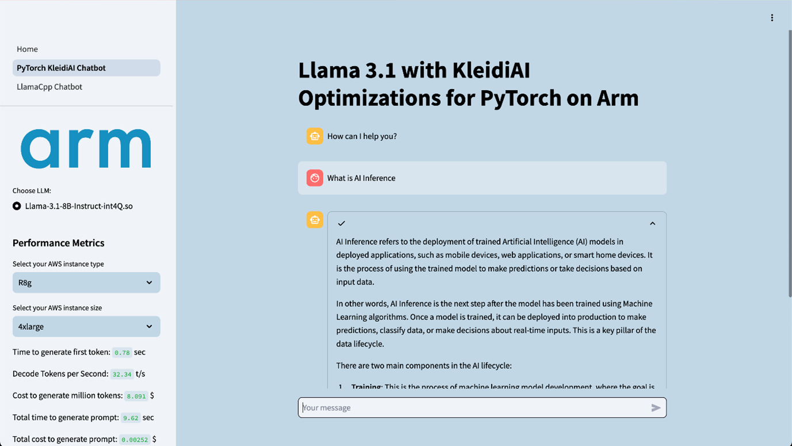Click the 'What is AI Inference' message
Screen dimensions: 792x446
click(361, 178)
